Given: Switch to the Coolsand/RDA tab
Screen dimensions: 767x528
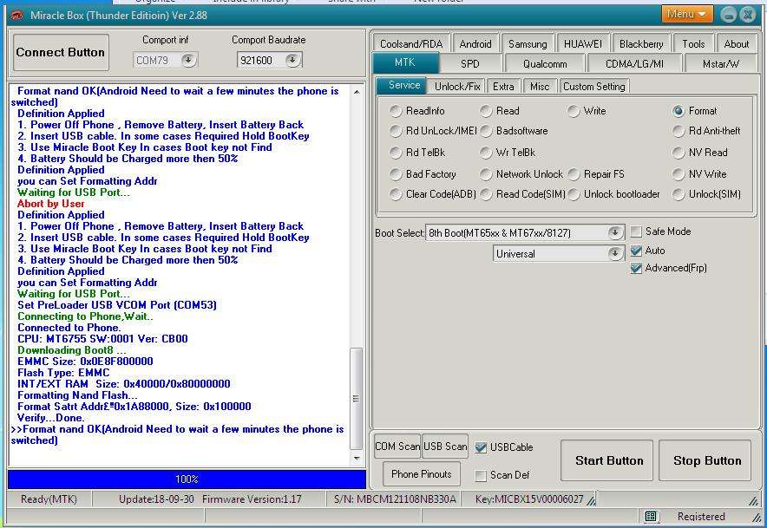Looking at the screenshot, I should 411,43.
